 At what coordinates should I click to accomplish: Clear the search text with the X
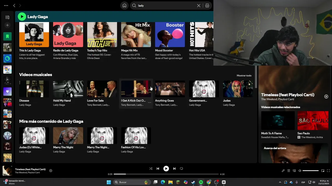pyautogui.click(x=199, y=5)
